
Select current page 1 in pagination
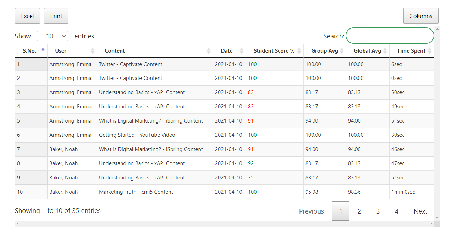click(341, 211)
